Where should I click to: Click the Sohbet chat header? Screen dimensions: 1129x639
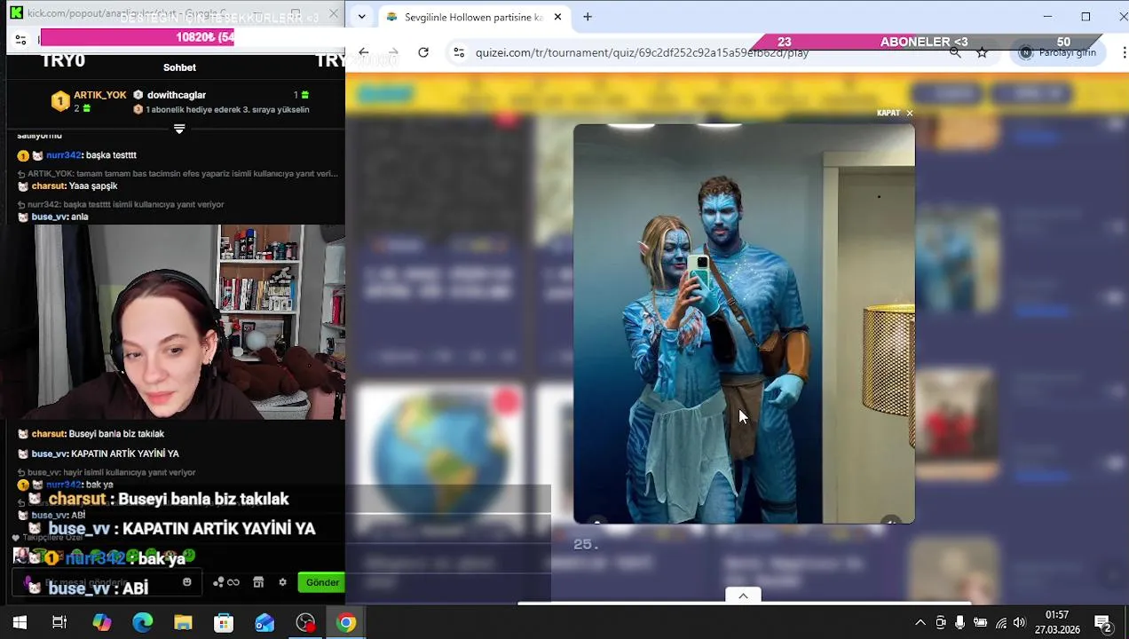[179, 67]
